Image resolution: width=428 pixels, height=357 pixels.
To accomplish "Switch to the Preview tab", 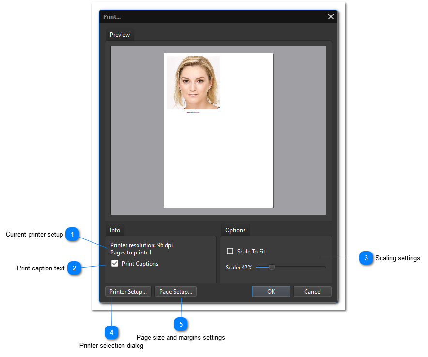I will pos(120,35).
